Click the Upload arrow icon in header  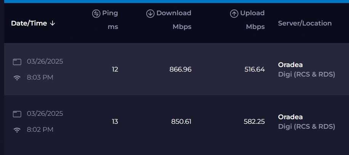click(x=234, y=14)
